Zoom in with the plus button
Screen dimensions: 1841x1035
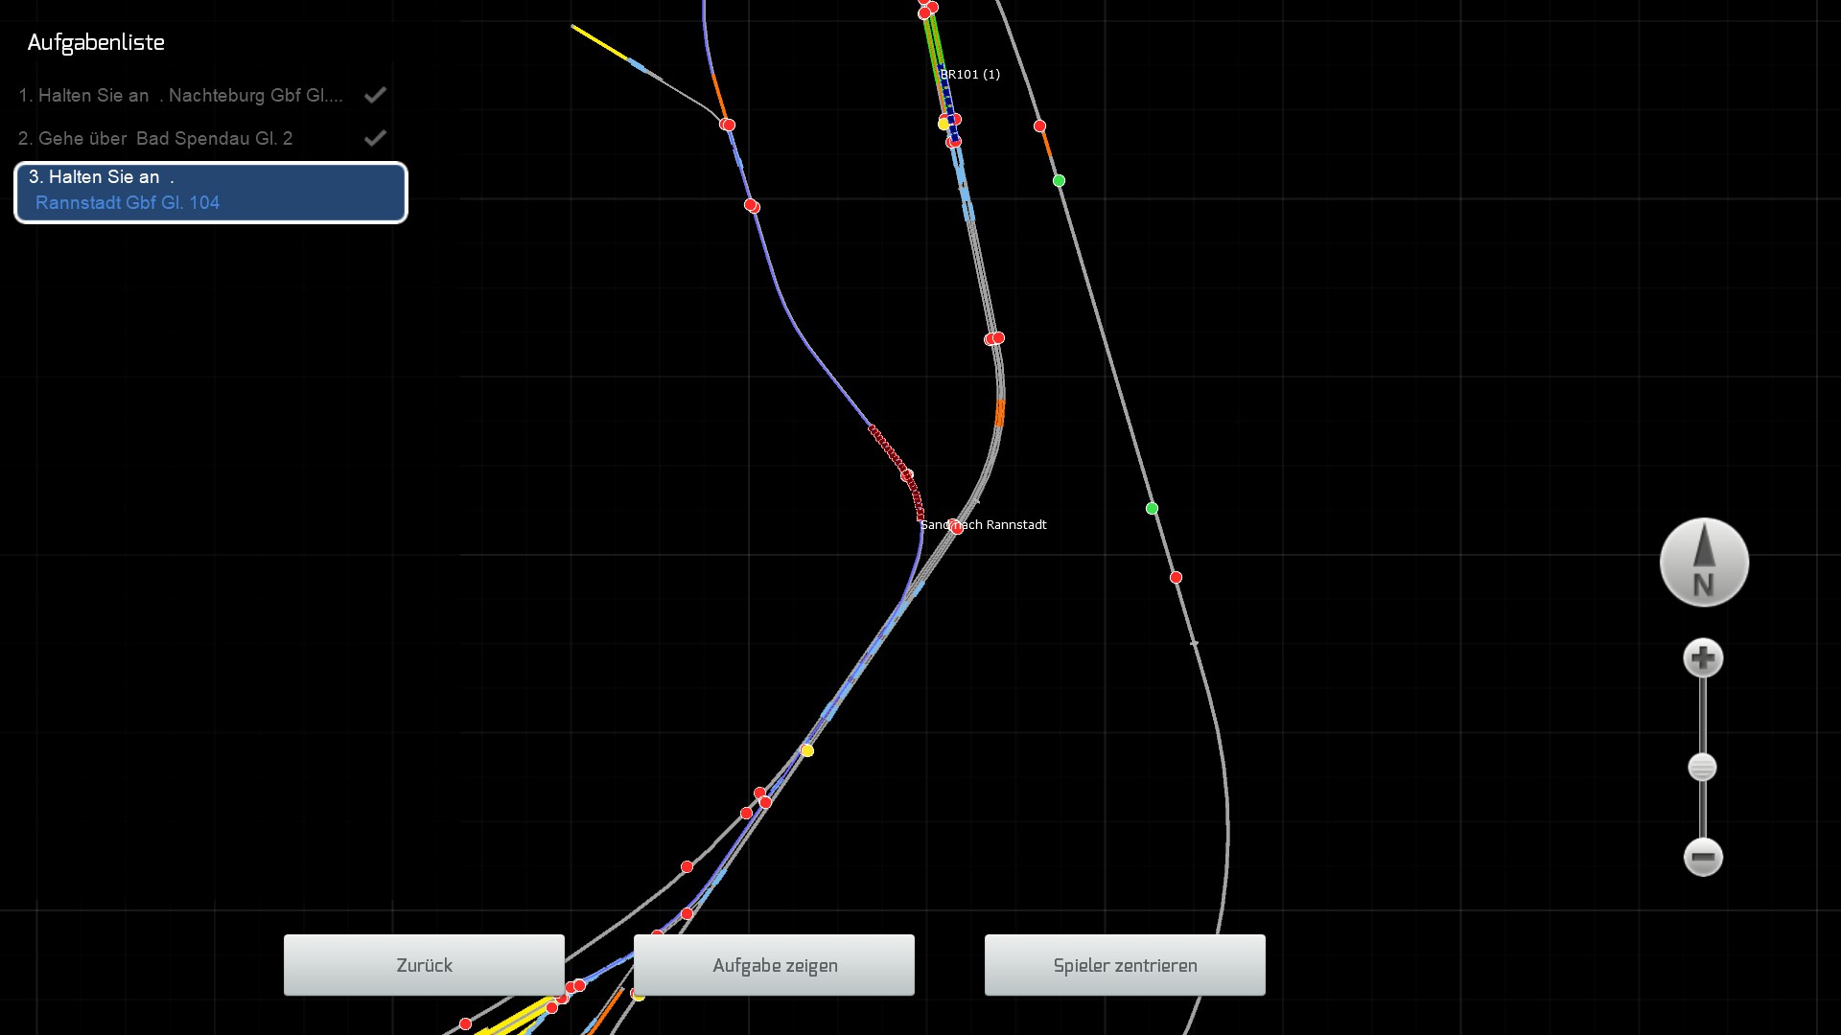tap(1703, 658)
